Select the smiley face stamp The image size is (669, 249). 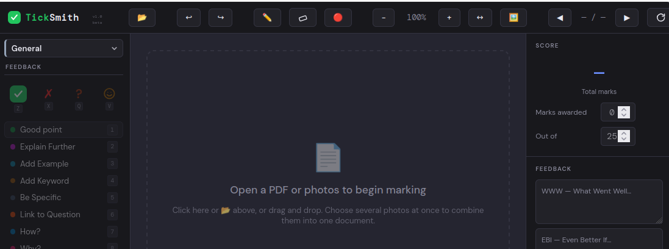point(109,94)
